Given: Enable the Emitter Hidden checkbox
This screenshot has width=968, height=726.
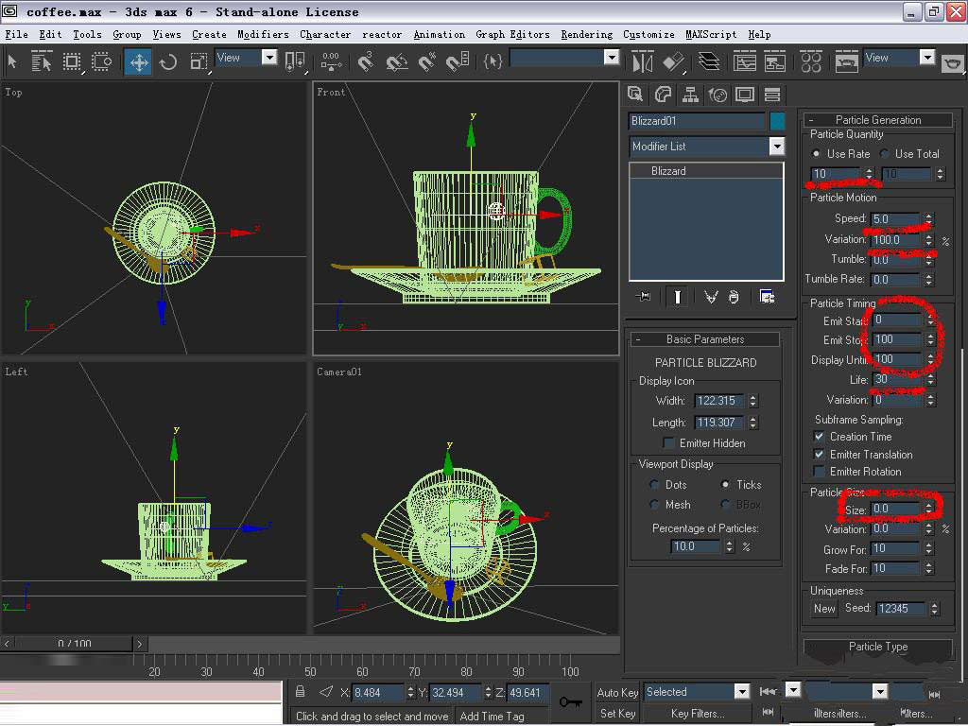Looking at the screenshot, I should (669, 443).
